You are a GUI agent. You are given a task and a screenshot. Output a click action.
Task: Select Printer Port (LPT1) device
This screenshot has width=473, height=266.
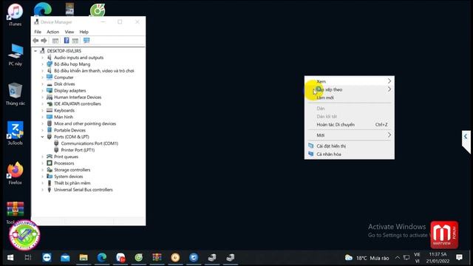74,150
